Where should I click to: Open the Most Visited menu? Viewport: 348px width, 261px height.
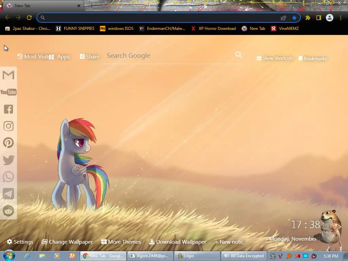[33, 57]
